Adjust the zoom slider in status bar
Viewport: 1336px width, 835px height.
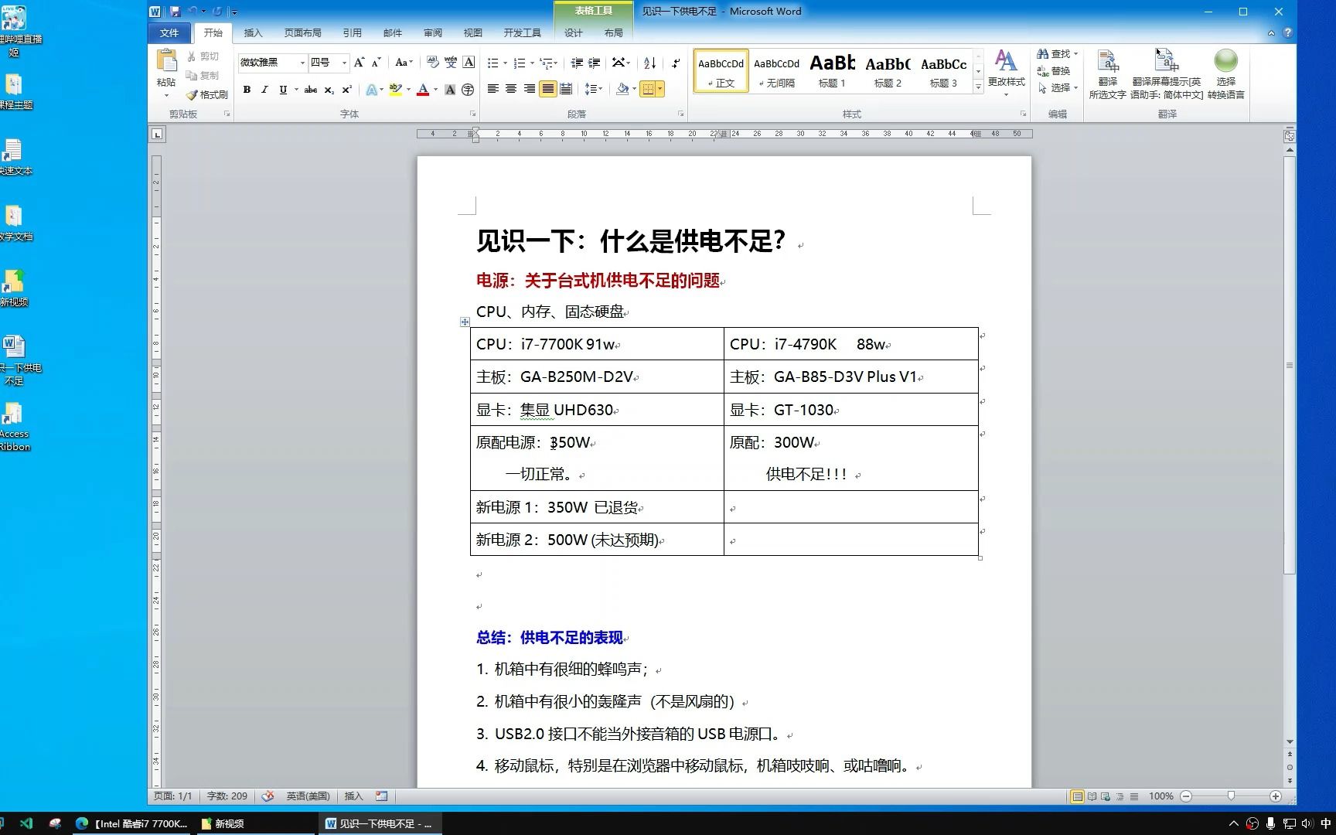click(1231, 796)
